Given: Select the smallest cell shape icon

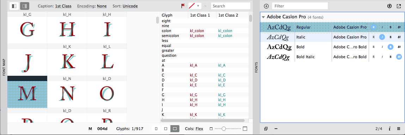Looking at the screenshot, I should click(156, 129).
